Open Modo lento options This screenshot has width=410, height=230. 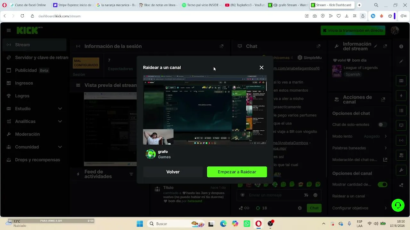pos(360,136)
